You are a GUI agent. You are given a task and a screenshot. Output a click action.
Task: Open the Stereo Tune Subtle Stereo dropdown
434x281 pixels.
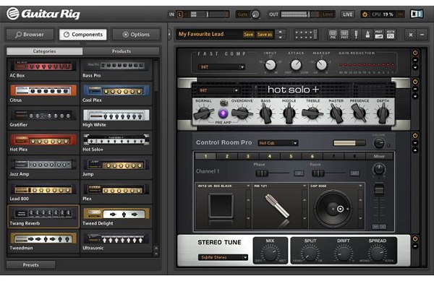(223, 257)
